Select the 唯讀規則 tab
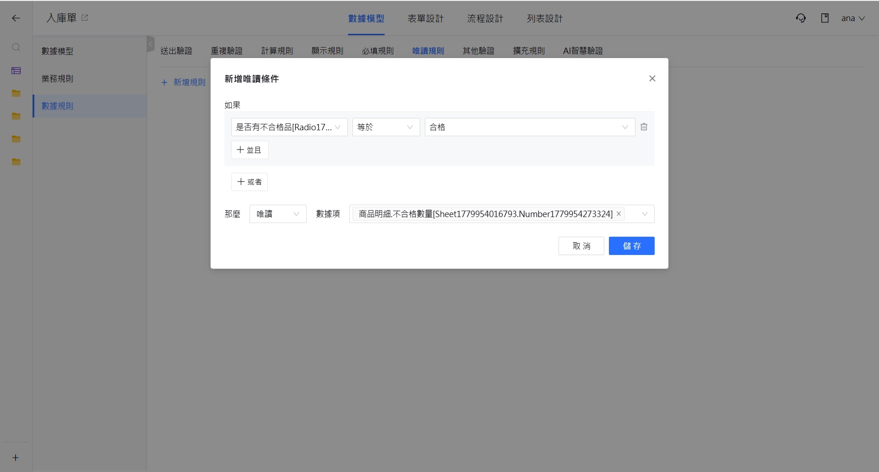 tap(428, 51)
